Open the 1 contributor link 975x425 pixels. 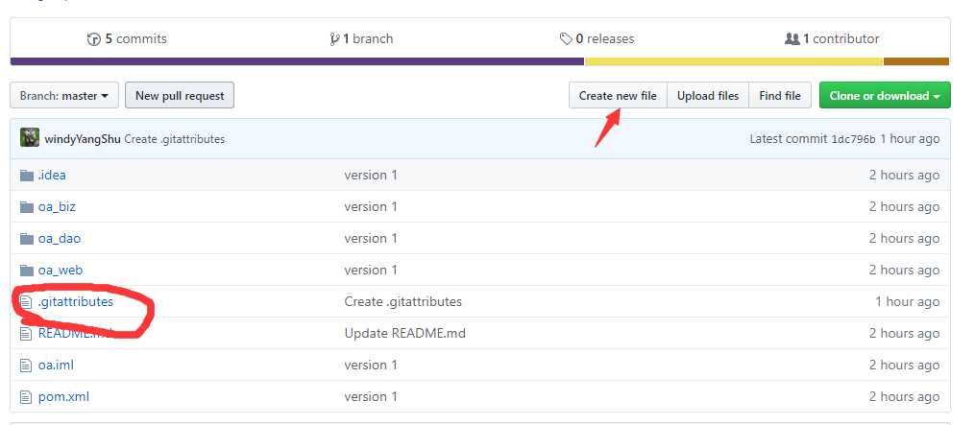832,39
